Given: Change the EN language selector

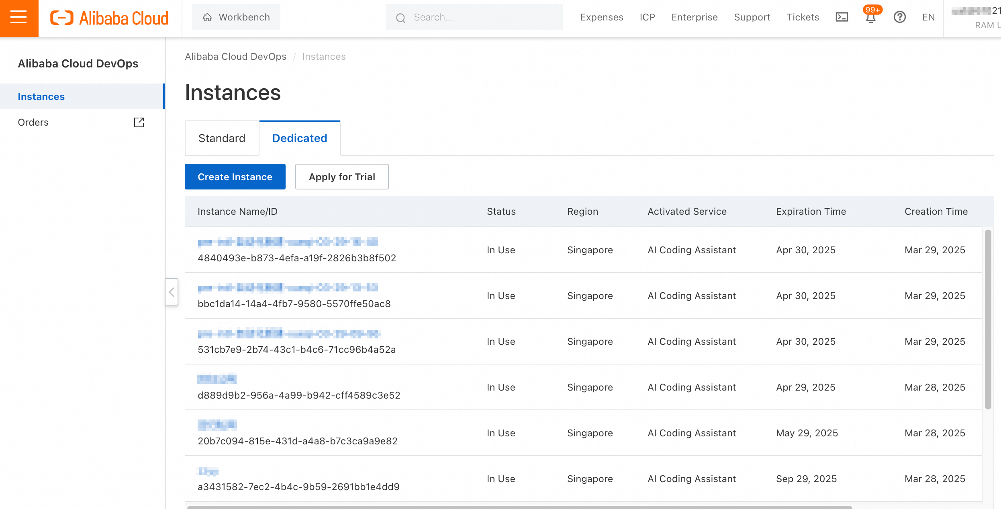Looking at the screenshot, I should (928, 17).
